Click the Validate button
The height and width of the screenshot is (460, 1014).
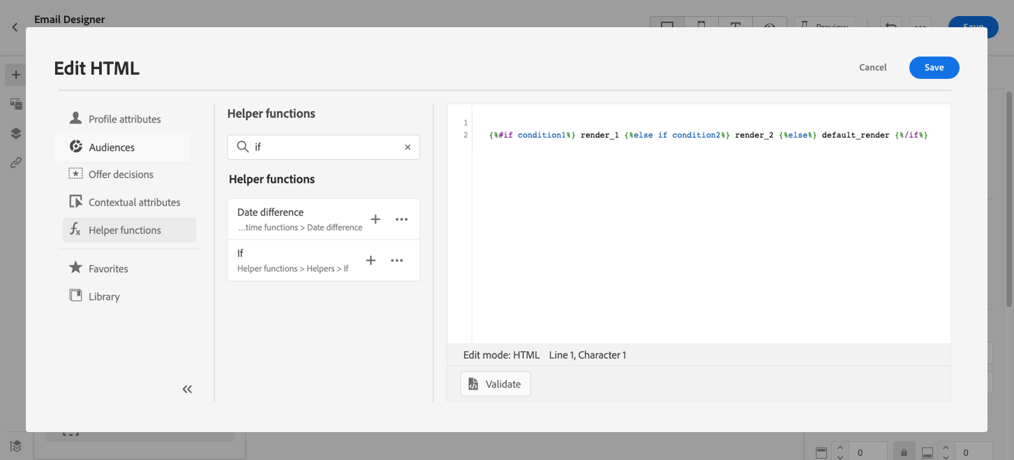click(495, 384)
